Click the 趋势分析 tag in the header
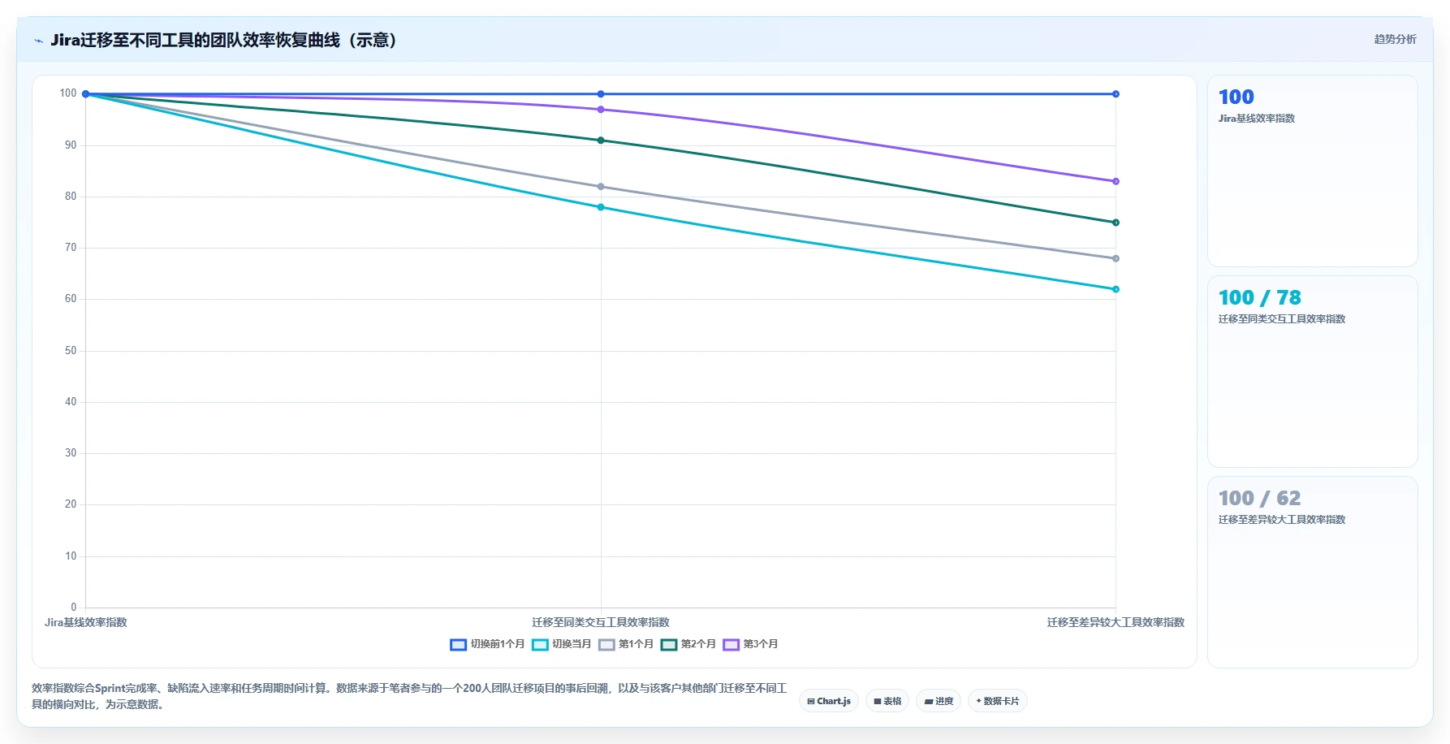1450x744 pixels. pos(1395,39)
